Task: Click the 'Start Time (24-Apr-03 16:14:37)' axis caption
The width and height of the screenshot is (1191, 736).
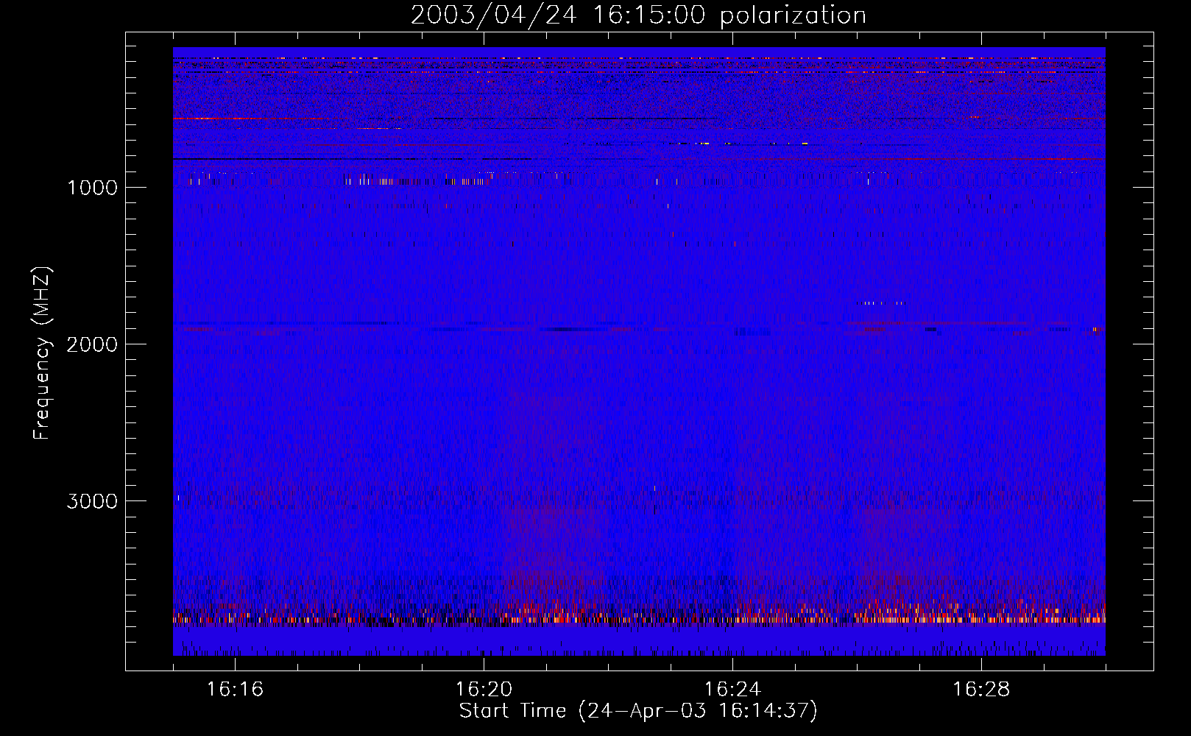Action: [x=638, y=711]
